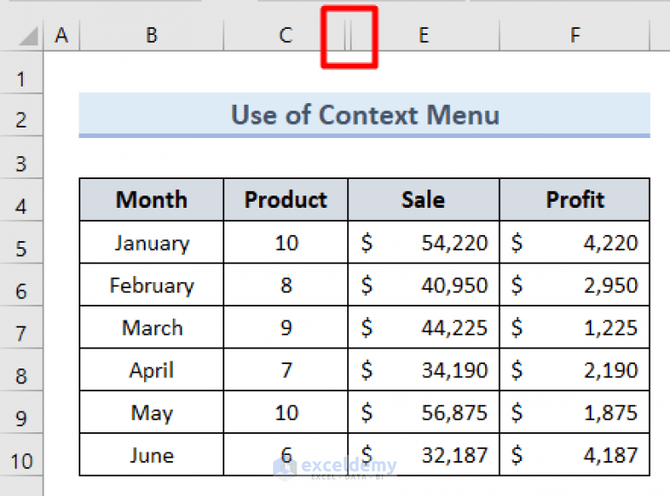Click the 'Sale' header cell
670x496 pixels.
[x=423, y=200]
